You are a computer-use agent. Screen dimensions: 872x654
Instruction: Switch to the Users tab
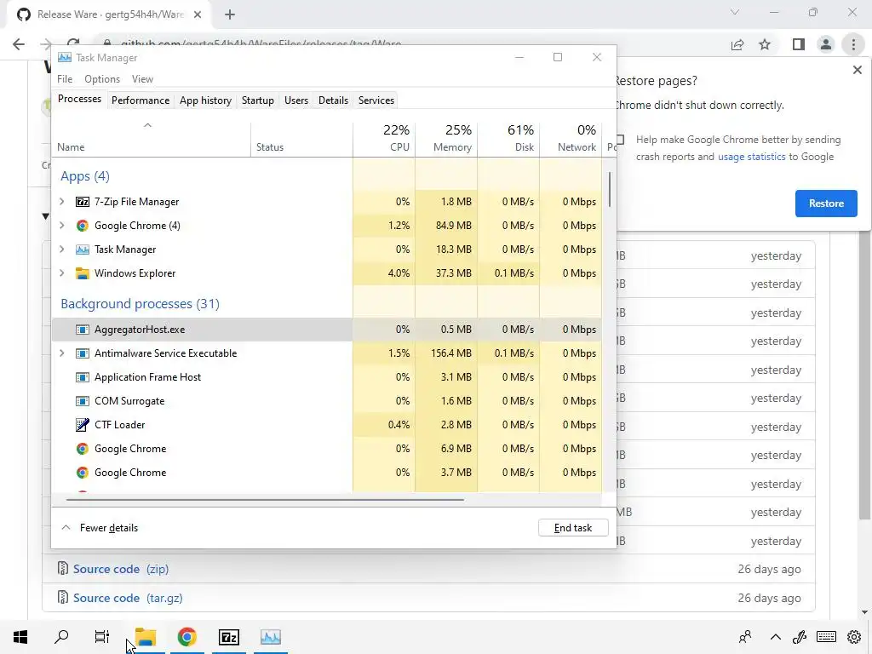295,100
